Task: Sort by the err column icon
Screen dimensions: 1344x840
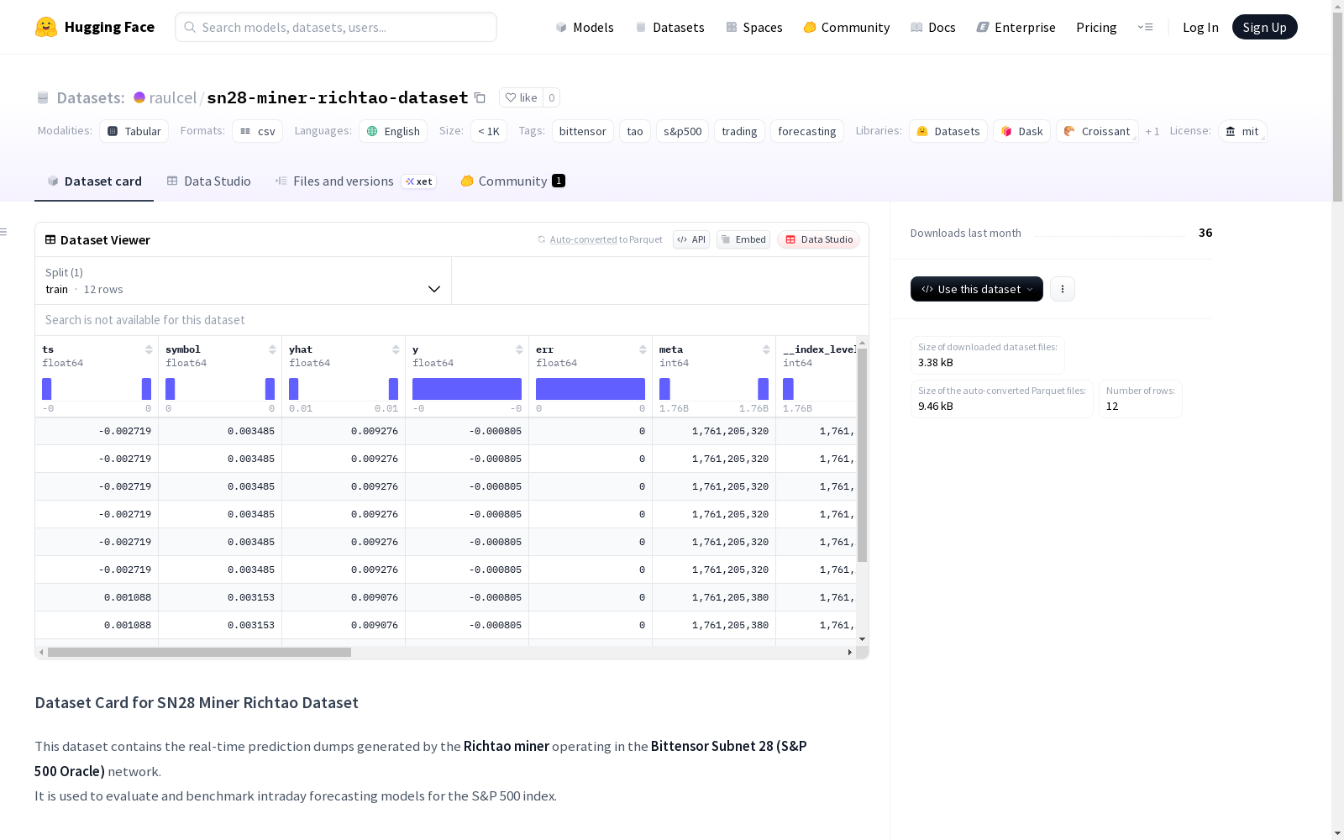Action: tap(643, 349)
